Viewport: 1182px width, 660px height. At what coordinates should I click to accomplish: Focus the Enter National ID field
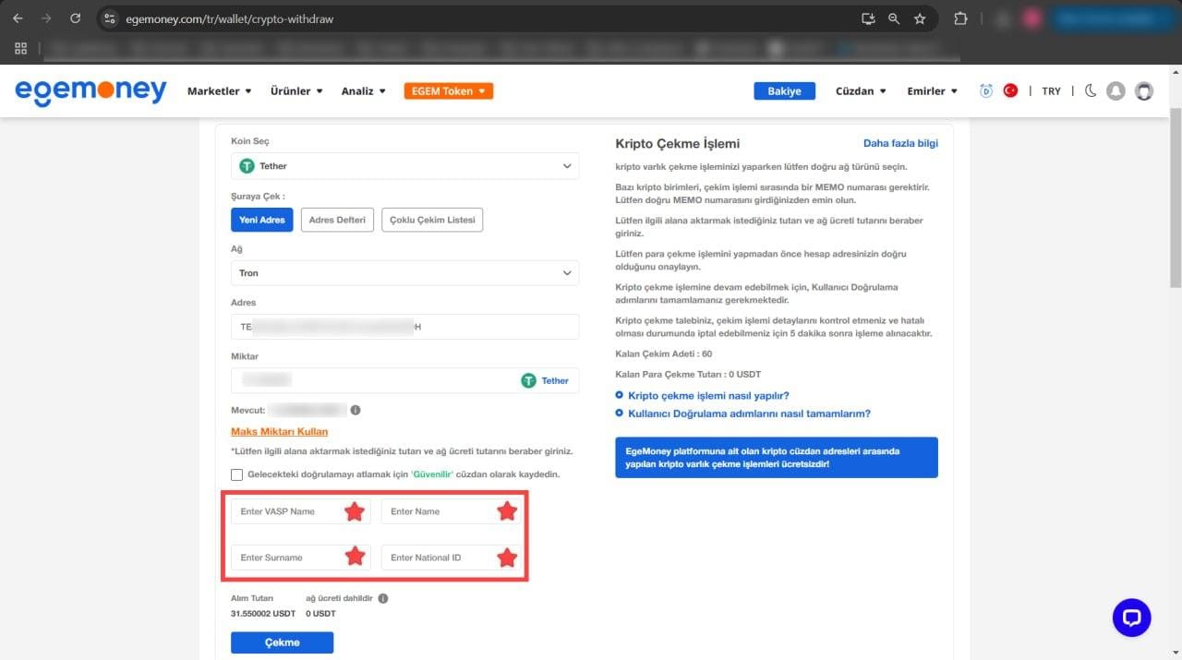tap(452, 558)
